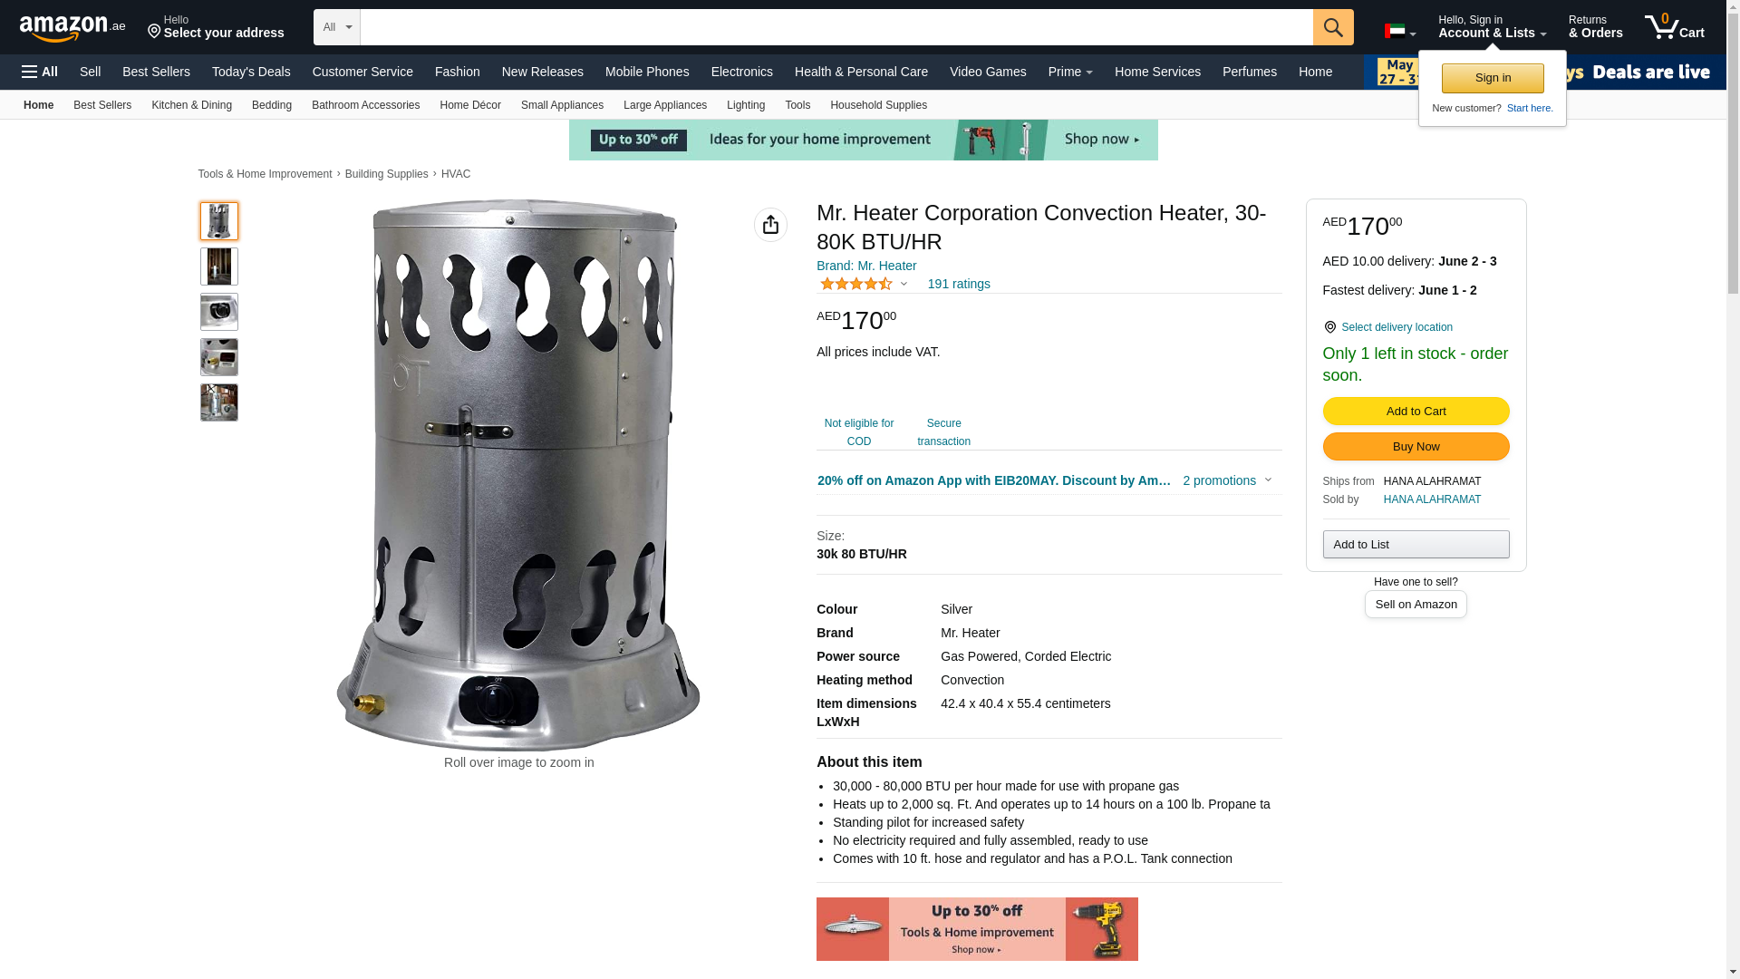
Task: Select the fifth product thumbnail image
Action: tap(219, 402)
